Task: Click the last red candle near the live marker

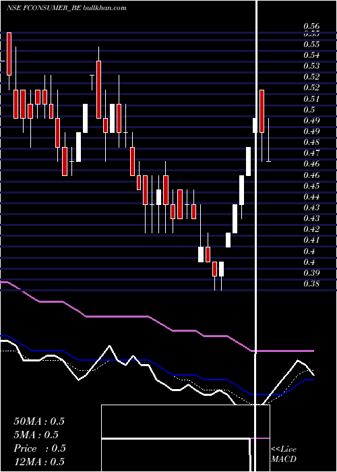Action: 262,111
